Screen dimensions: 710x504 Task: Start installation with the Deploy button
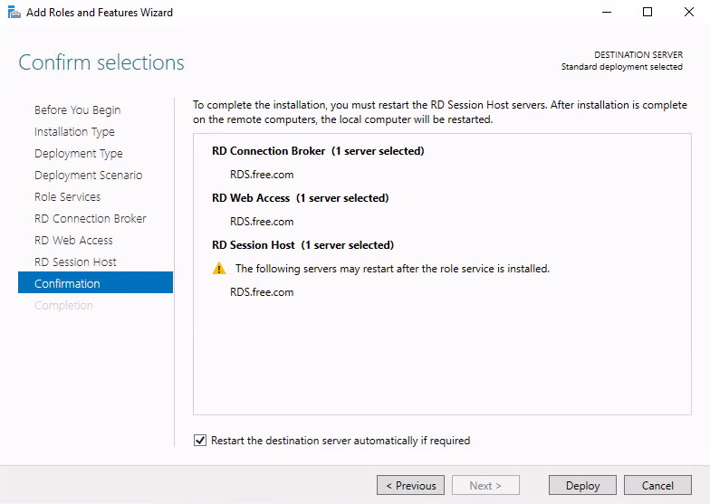tap(583, 485)
